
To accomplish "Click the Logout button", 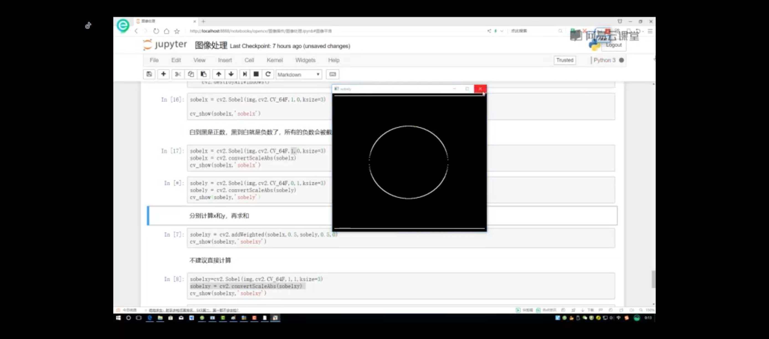I will click(614, 45).
